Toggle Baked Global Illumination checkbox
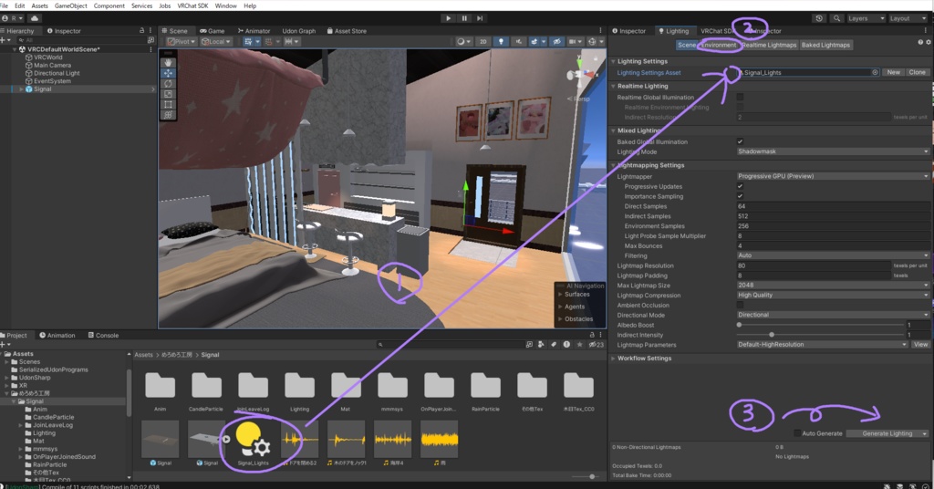This screenshot has height=489, width=934. pyautogui.click(x=740, y=141)
